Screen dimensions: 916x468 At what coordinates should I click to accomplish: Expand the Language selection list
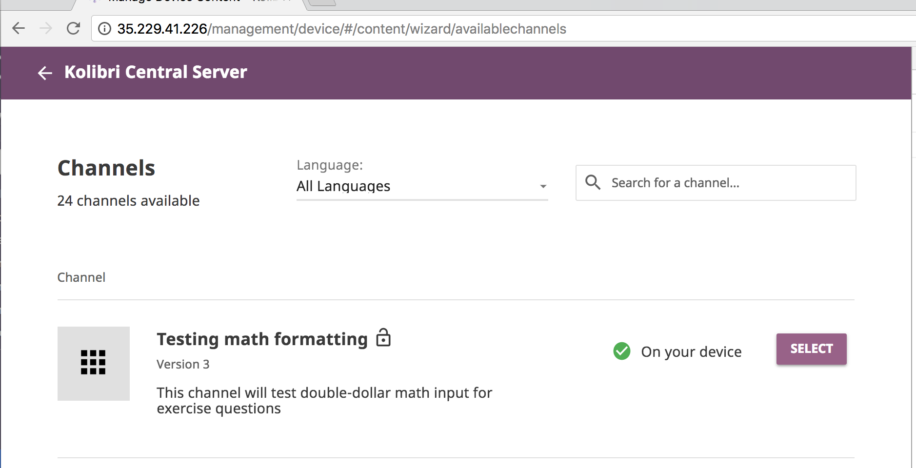422,186
